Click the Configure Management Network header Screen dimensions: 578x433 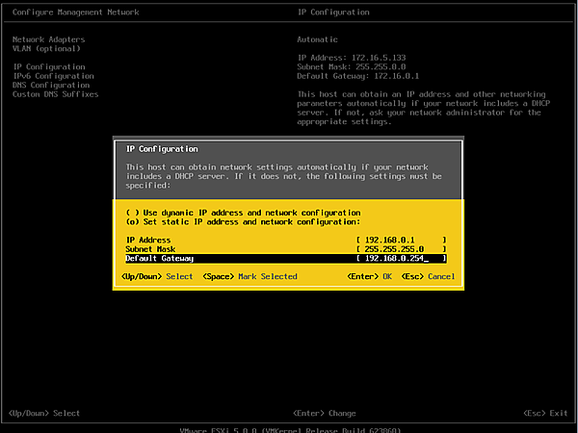click(75, 13)
